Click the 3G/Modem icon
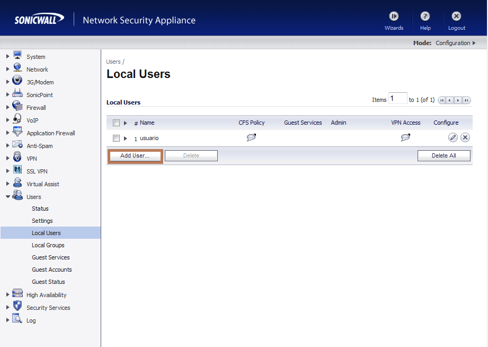 coord(17,80)
